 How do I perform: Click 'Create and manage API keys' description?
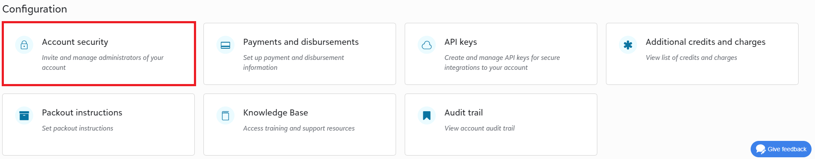[502, 62]
